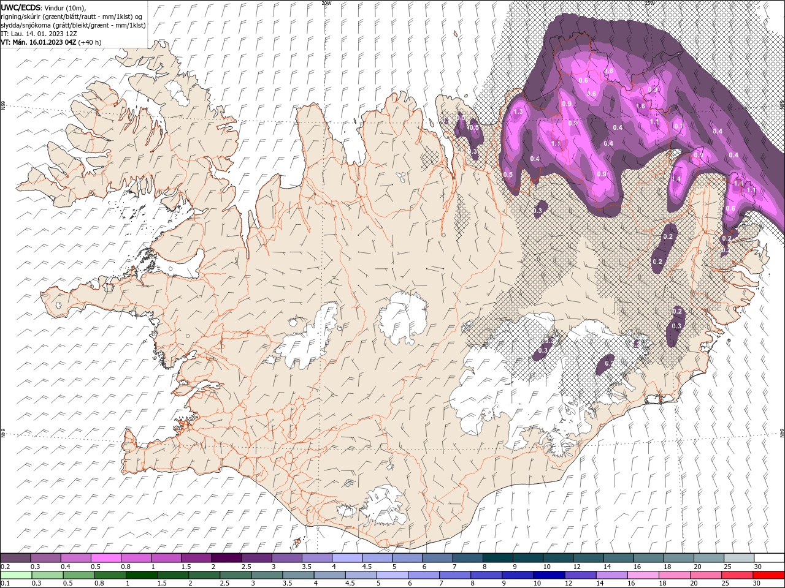Click the '2.5' label in upper snow legend

click(246, 567)
